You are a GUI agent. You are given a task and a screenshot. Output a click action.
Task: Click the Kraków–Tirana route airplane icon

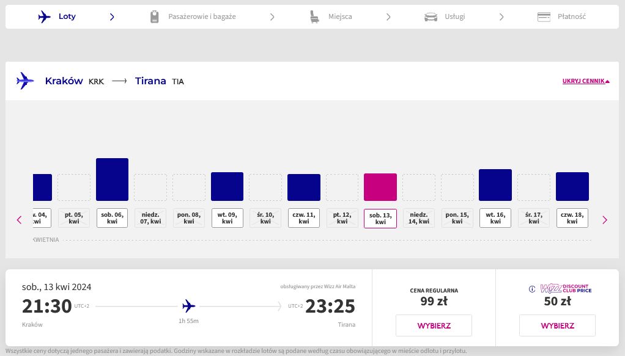point(25,81)
